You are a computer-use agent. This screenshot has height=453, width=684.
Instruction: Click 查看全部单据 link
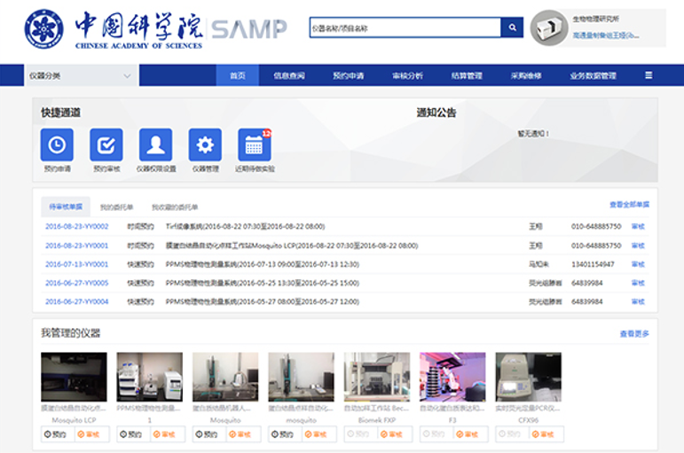629,205
